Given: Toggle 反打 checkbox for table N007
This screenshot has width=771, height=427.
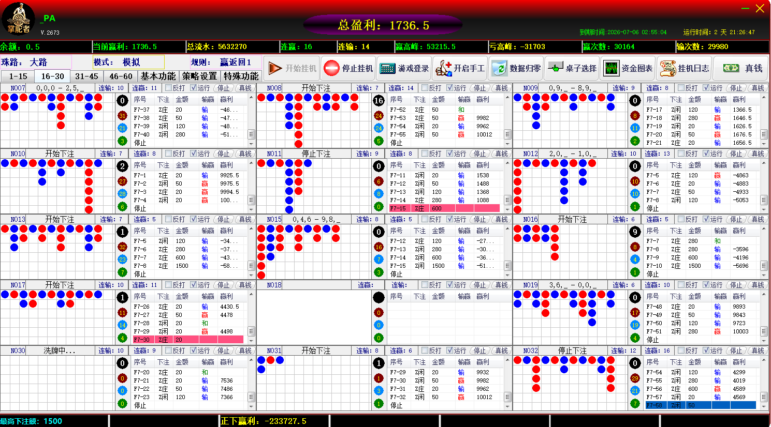Looking at the screenshot, I should point(168,88).
